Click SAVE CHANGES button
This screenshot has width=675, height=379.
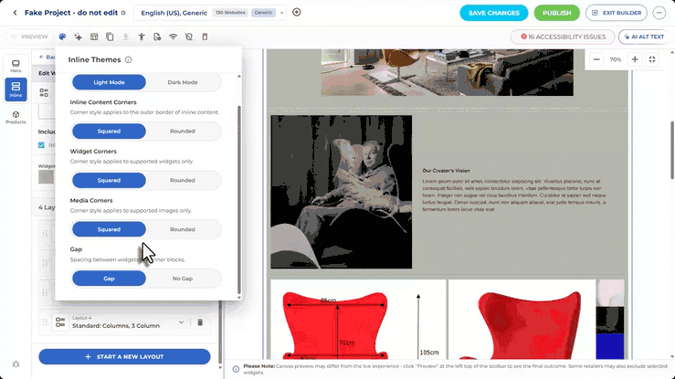pyautogui.click(x=494, y=13)
